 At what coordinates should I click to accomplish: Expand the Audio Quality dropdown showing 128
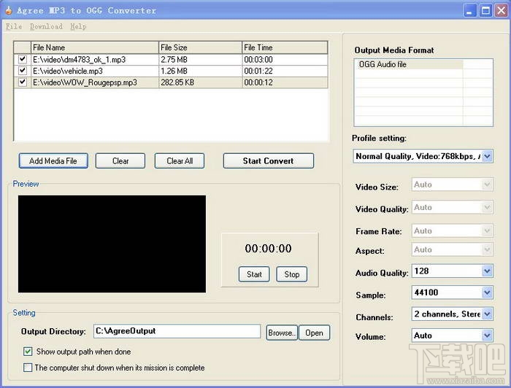click(487, 271)
